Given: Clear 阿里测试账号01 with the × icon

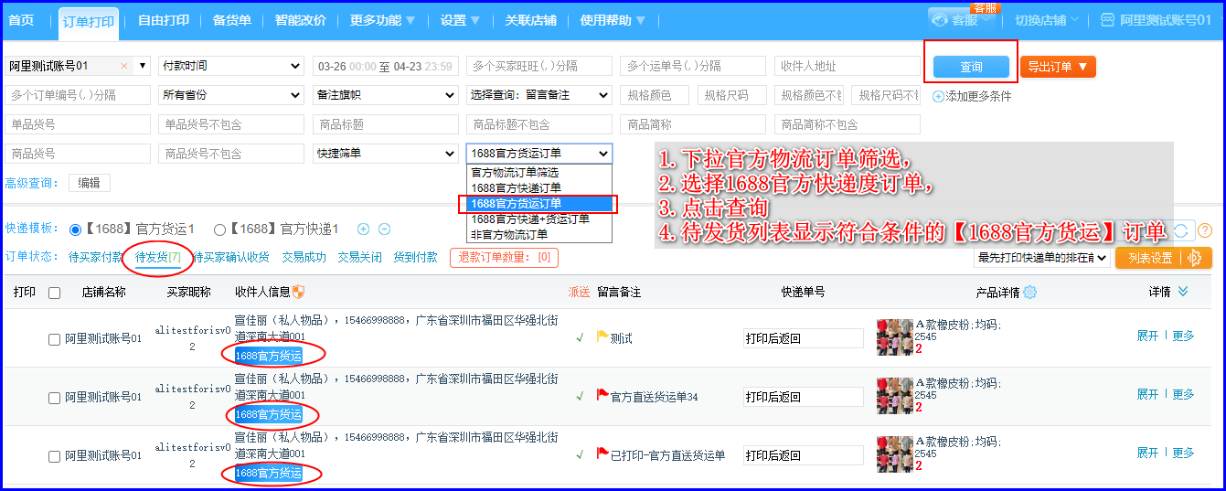Looking at the screenshot, I should click(x=124, y=66).
